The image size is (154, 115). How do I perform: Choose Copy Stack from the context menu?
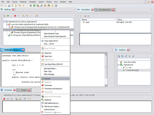tap(55, 41)
